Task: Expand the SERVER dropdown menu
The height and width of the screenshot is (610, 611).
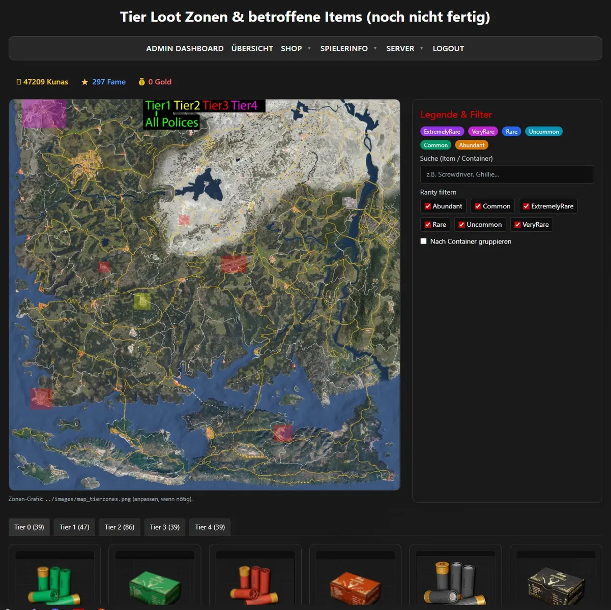Action: pos(404,49)
